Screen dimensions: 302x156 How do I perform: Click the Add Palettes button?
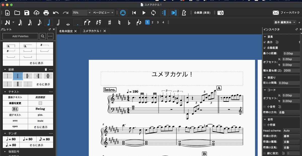[20, 36]
